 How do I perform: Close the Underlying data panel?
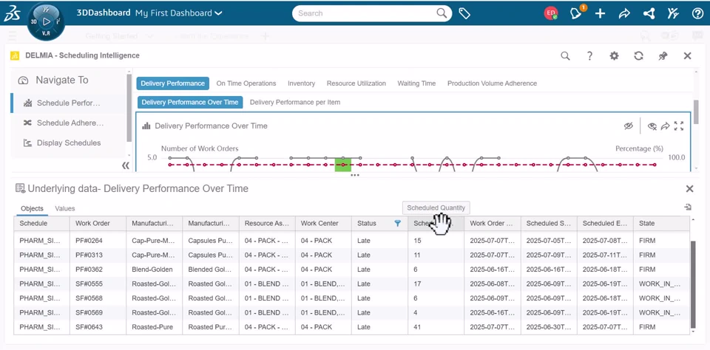(x=689, y=188)
